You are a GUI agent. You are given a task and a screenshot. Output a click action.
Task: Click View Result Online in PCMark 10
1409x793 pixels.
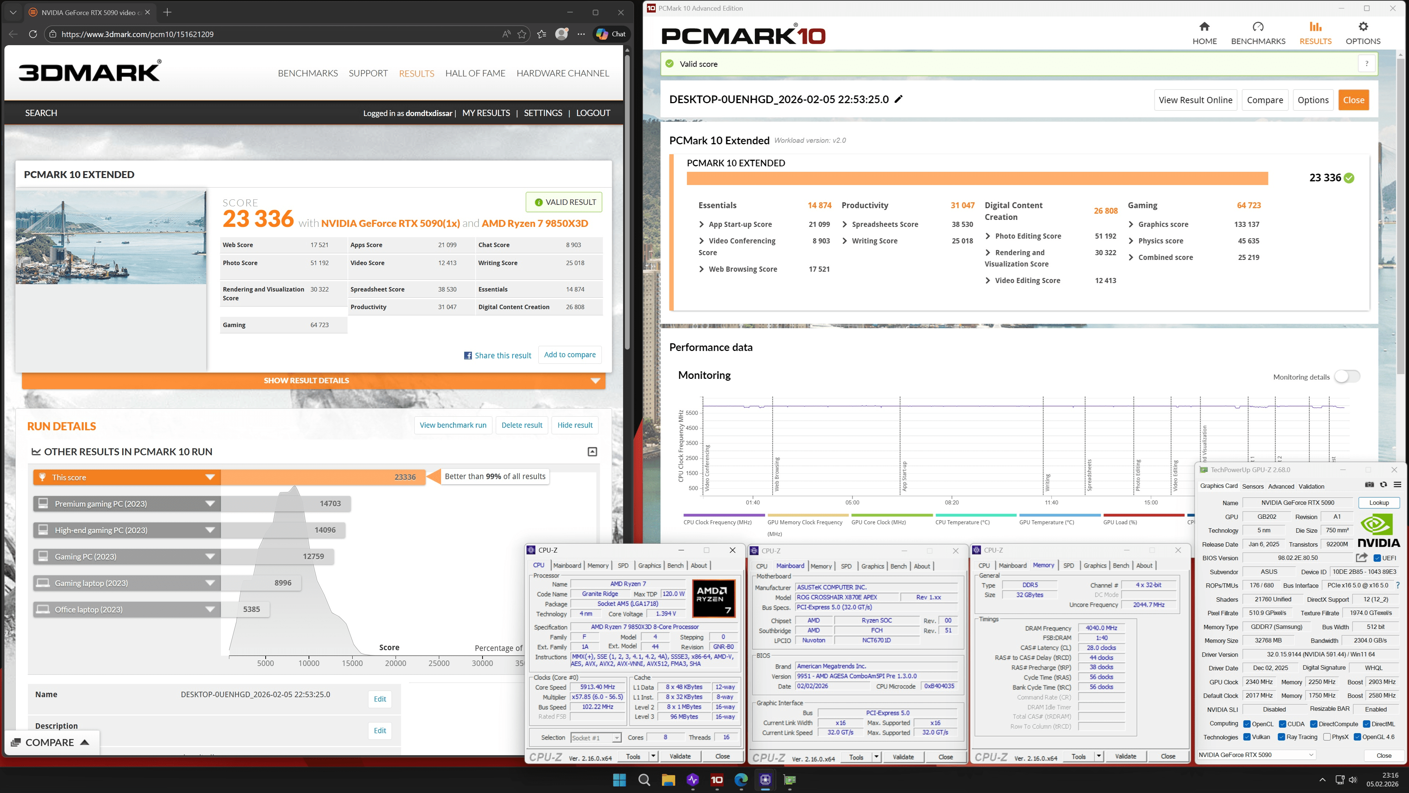1195,99
